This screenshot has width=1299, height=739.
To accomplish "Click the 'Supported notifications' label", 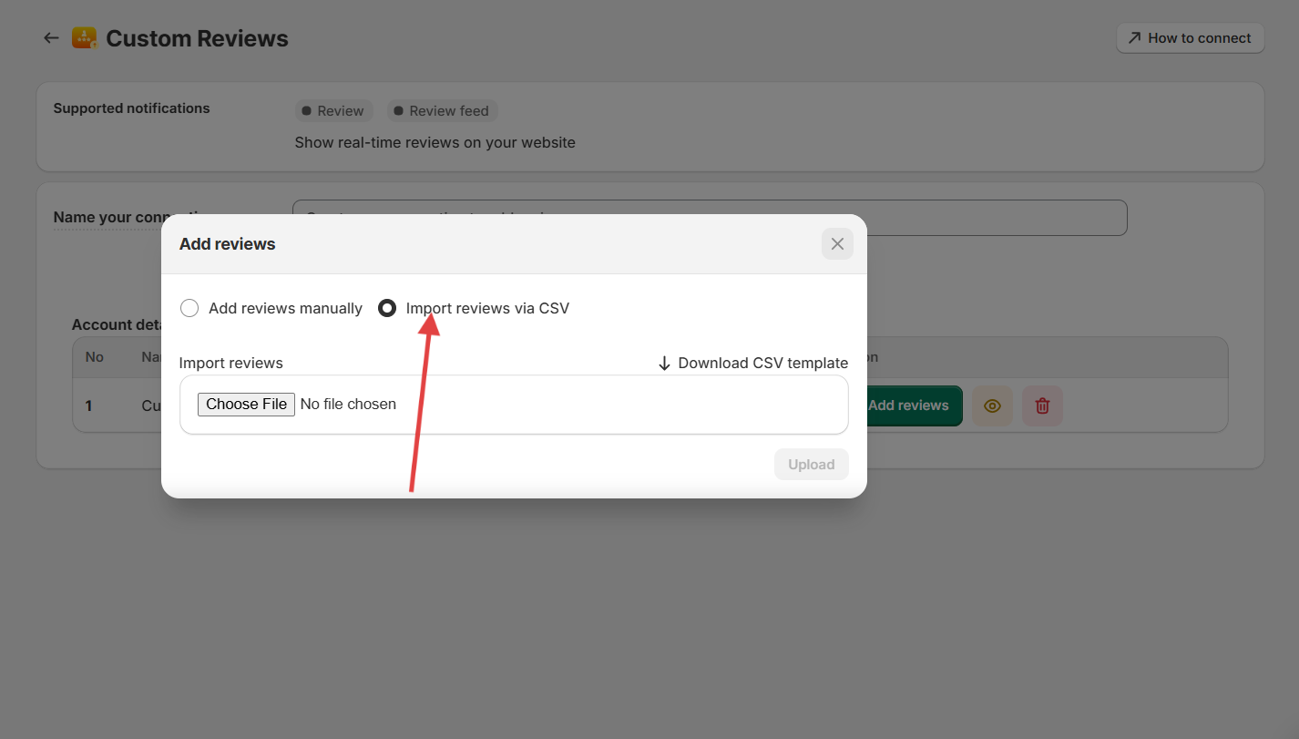I will [x=131, y=108].
